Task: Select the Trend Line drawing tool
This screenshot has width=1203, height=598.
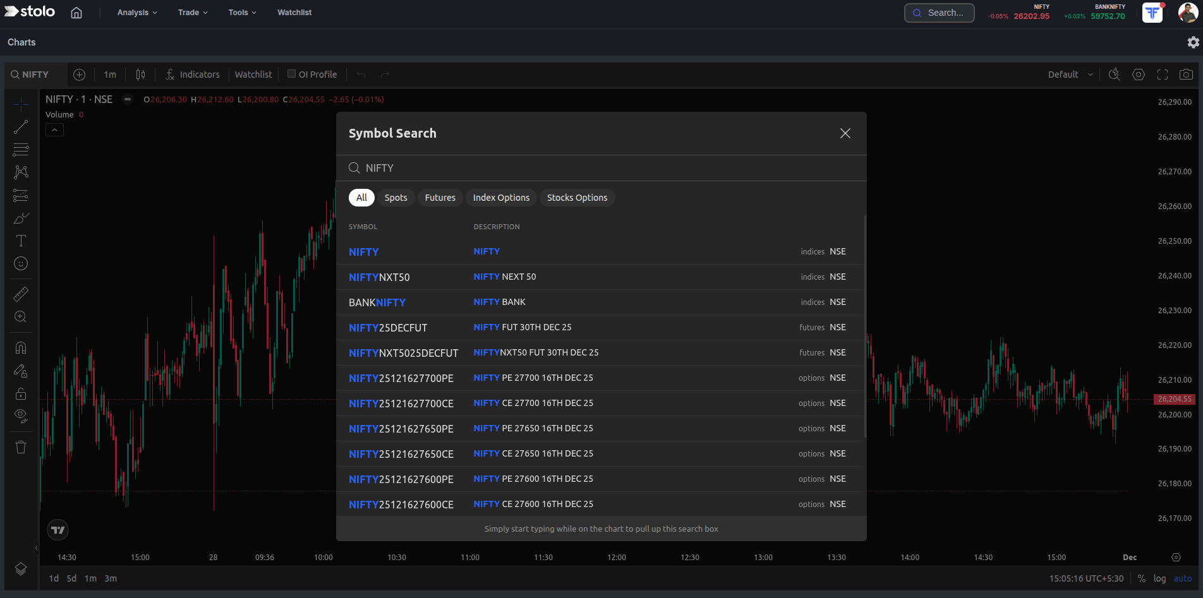Action: 20,127
